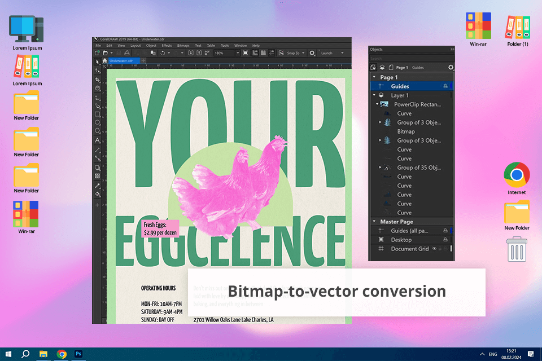542x361 pixels.
Task: Toggle lock on the Desktop layer
Action: 445,239
